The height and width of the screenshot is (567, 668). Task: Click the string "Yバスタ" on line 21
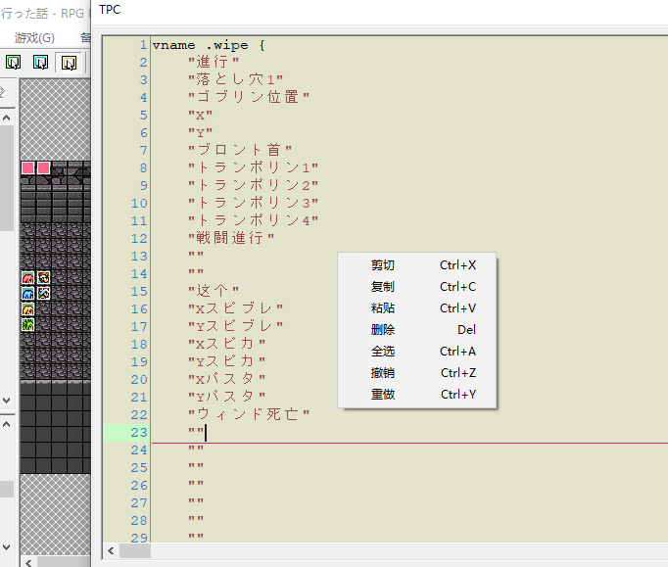226,397
